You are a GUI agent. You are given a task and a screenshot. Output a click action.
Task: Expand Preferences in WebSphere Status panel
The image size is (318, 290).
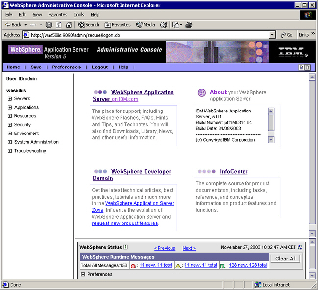(83, 274)
